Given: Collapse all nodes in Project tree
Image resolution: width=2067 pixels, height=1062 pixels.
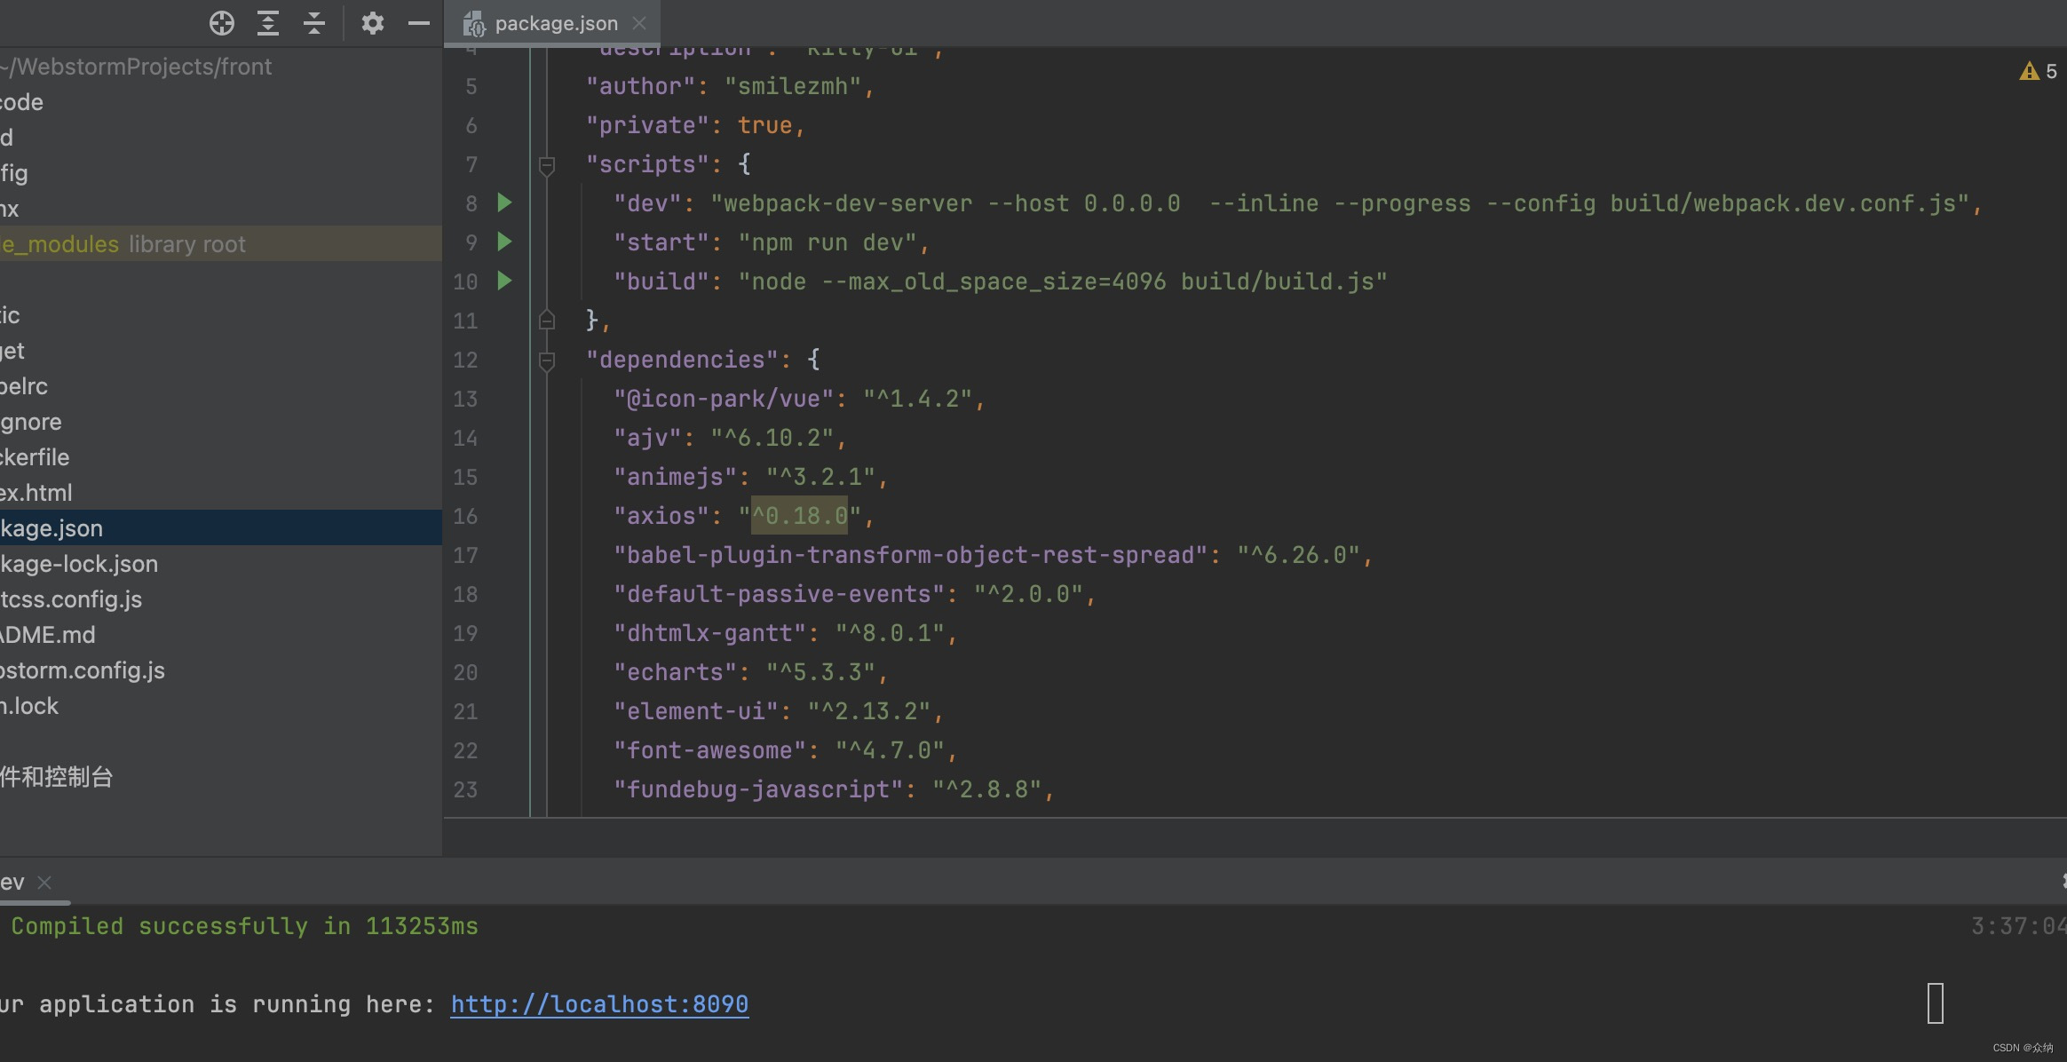Looking at the screenshot, I should (315, 23).
